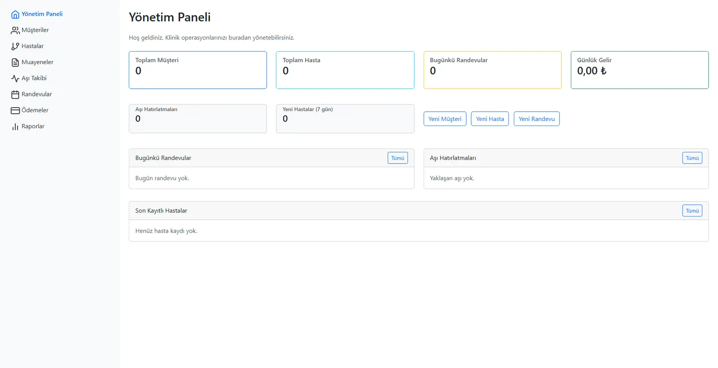The image size is (718, 368).
Task: Create a new customer with Yeni Müşteri
Action: pos(445,119)
